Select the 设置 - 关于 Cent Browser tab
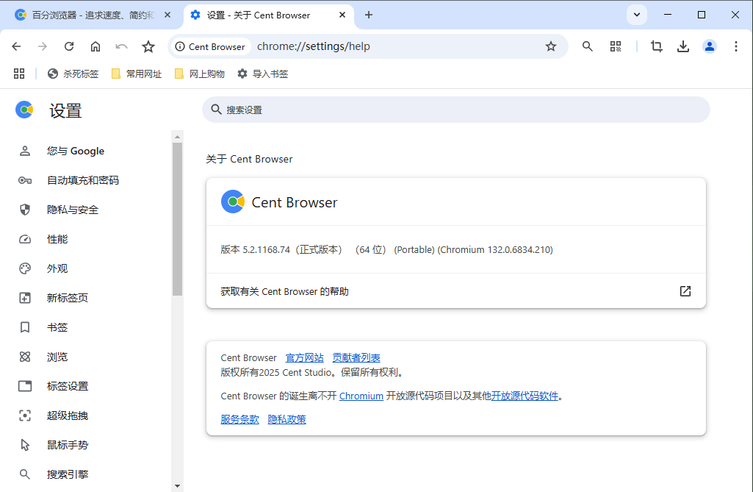 [268, 15]
